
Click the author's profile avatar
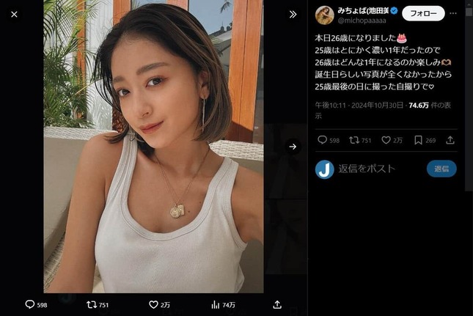point(325,15)
